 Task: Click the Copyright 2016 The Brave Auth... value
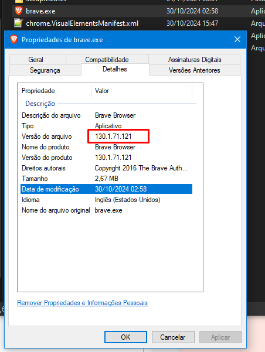pos(141,168)
